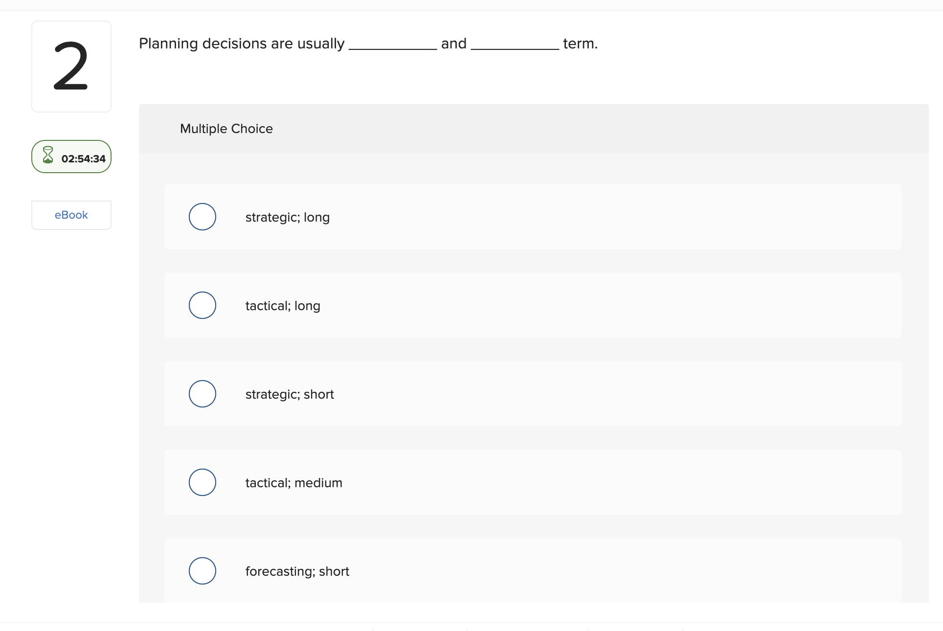Click the "tactical; medium" answer text
Screen dimensions: 943x631
tap(293, 483)
